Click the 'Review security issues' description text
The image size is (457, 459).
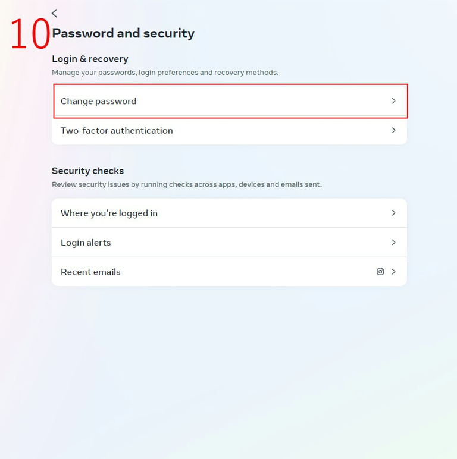(186, 184)
